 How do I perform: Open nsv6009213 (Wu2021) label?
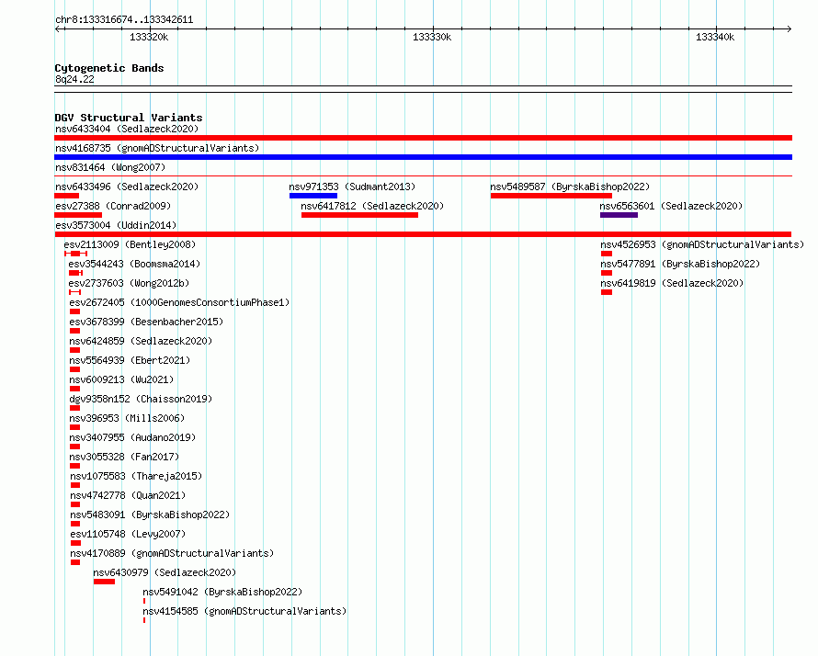121,379
